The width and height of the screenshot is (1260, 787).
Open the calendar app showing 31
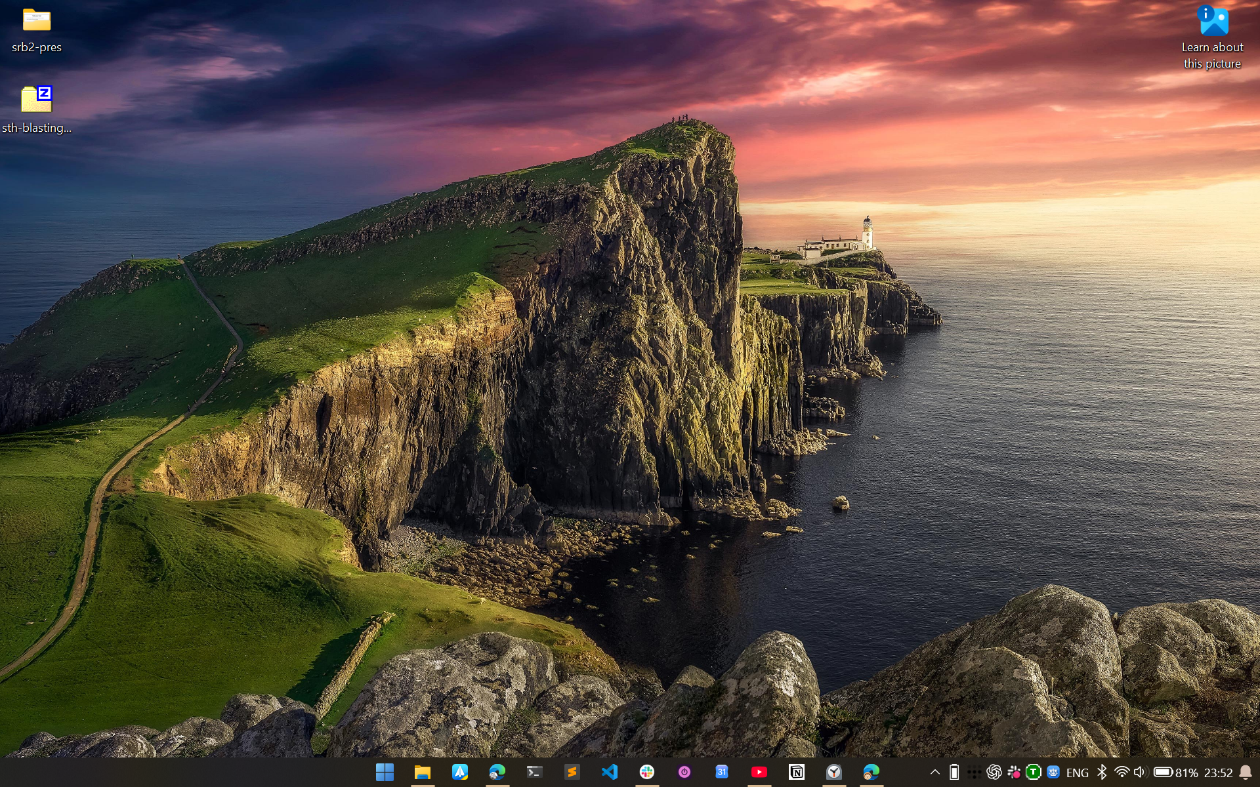click(x=721, y=772)
